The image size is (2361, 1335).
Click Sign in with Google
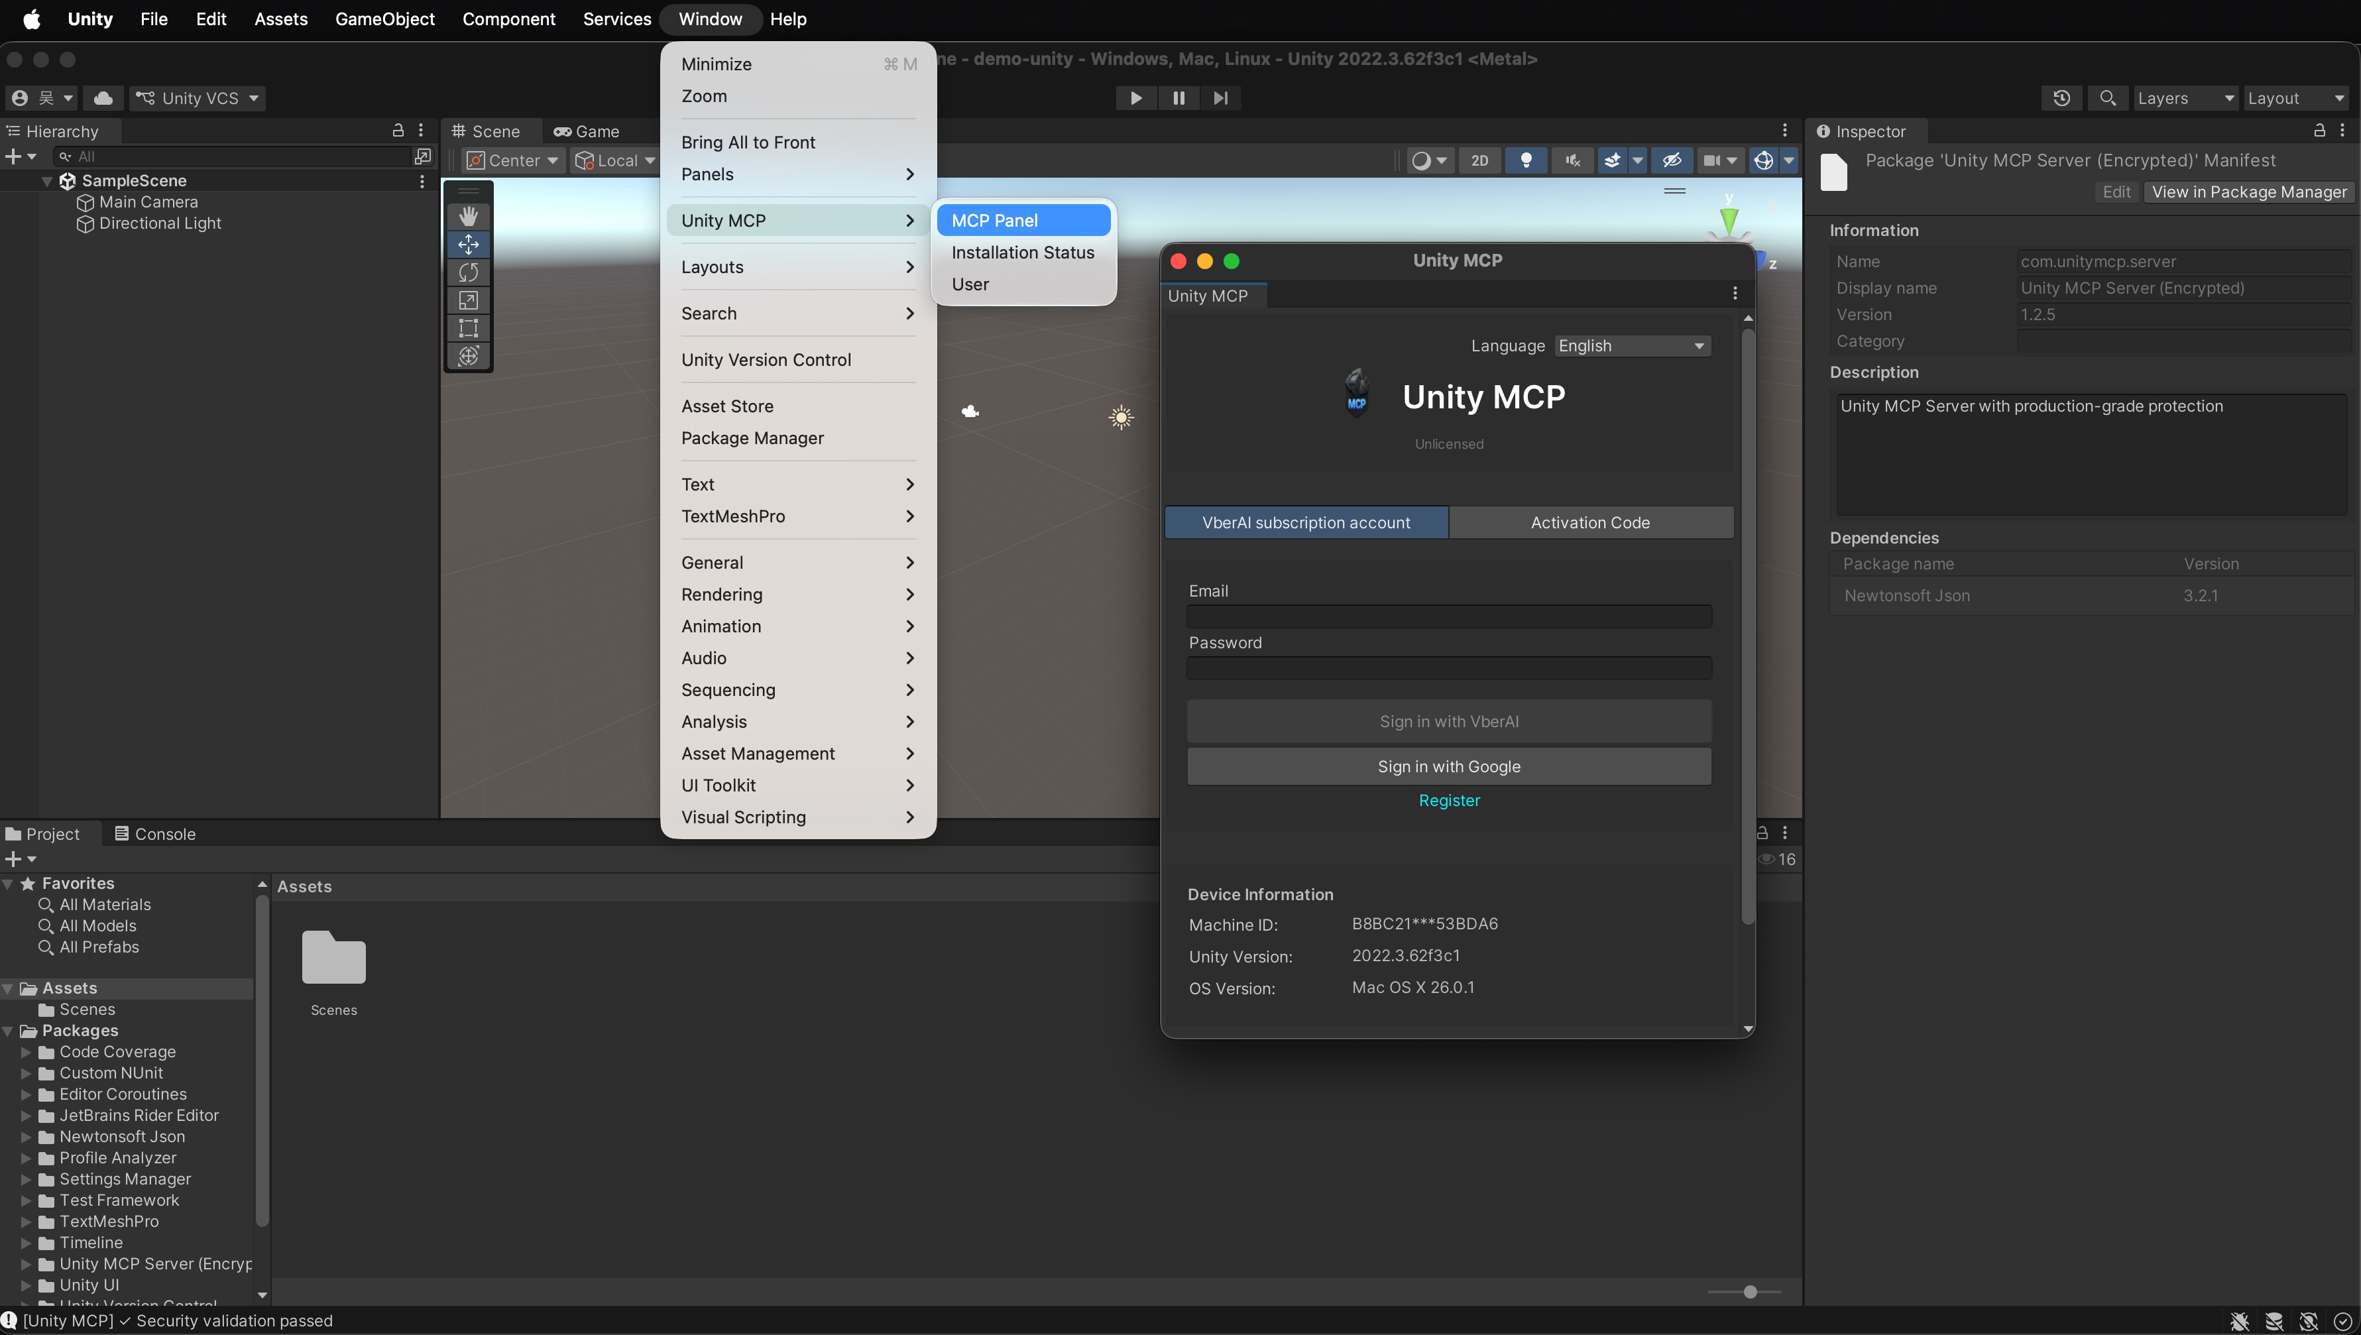pyautogui.click(x=1449, y=766)
